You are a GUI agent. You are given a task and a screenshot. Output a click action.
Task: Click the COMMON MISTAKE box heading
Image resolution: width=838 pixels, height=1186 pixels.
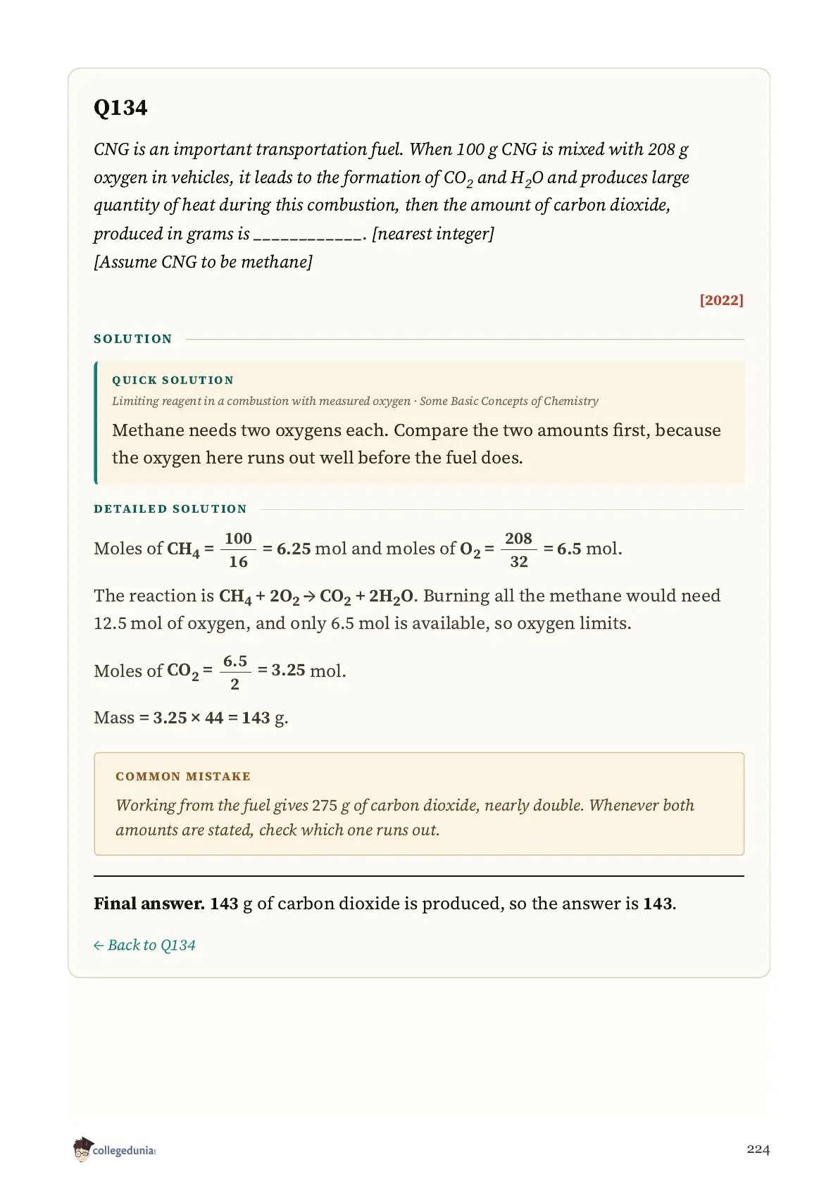(183, 776)
